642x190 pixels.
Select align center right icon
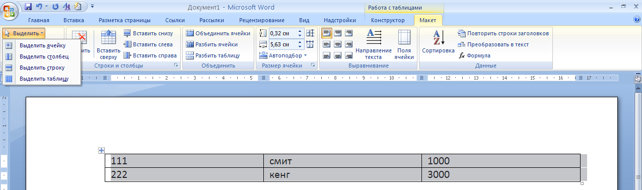(348, 44)
